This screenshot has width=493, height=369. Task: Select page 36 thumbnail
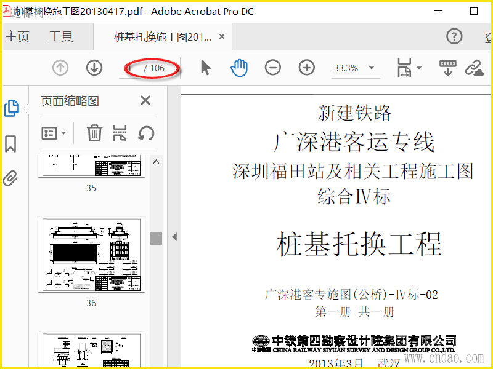[91, 255]
